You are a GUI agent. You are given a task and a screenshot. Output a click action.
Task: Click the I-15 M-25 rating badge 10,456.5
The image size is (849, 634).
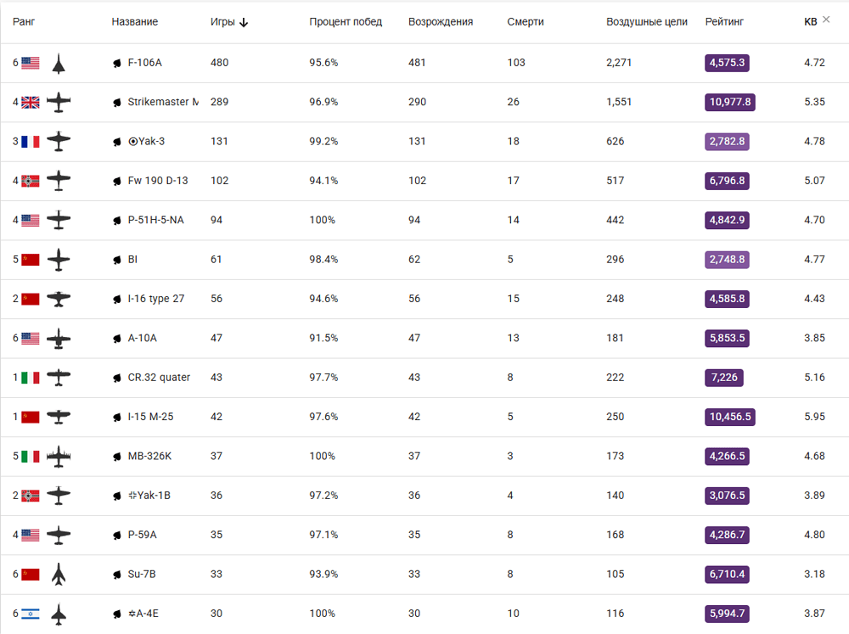[730, 417]
